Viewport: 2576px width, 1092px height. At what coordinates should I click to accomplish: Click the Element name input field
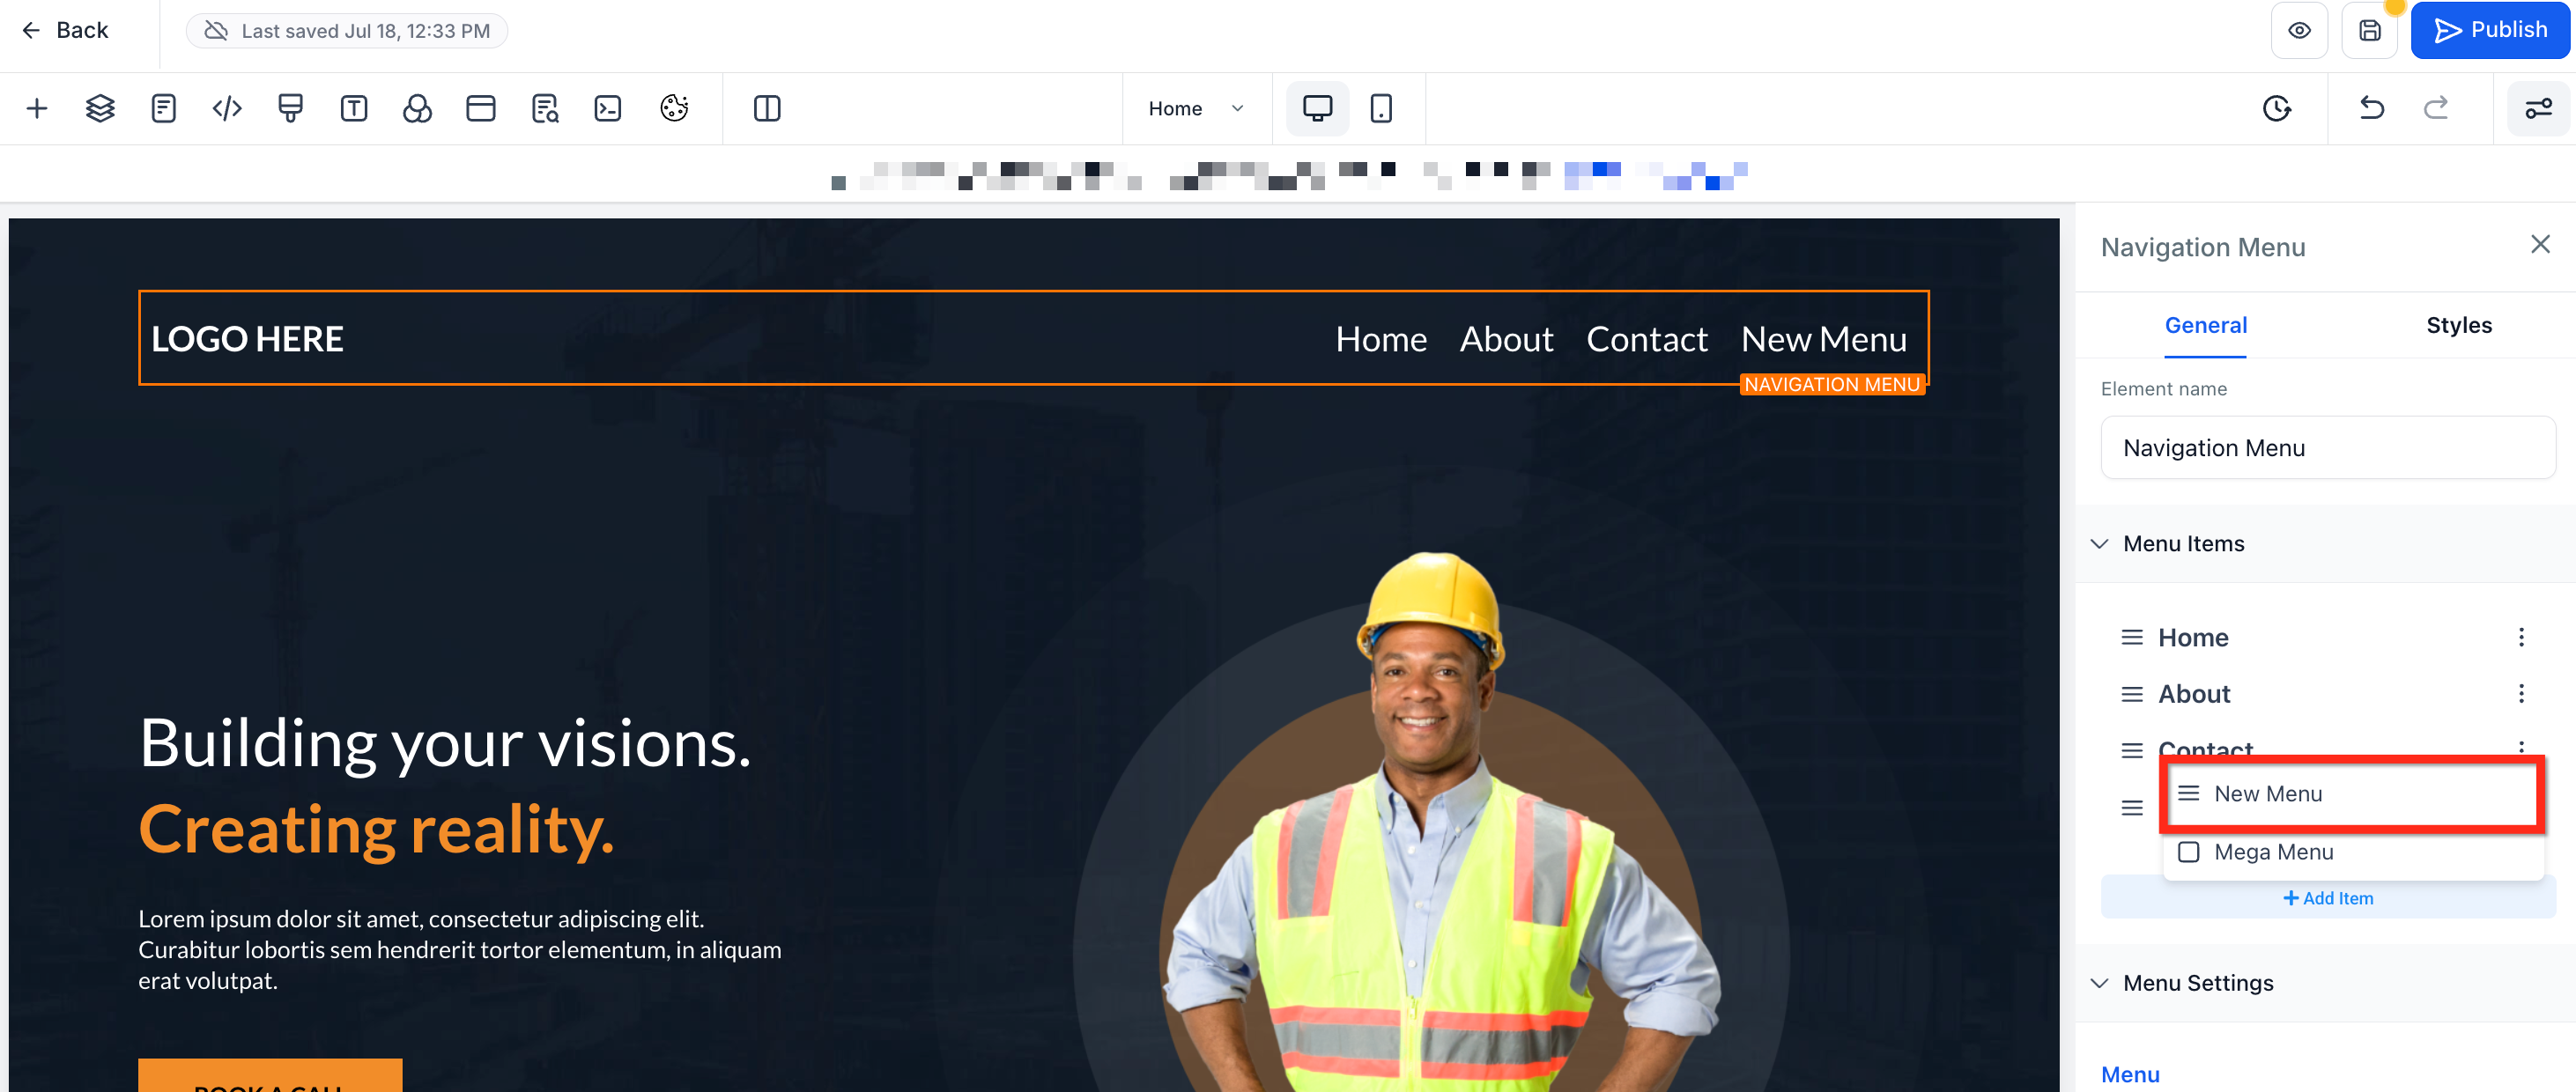tap(2327, 448)
